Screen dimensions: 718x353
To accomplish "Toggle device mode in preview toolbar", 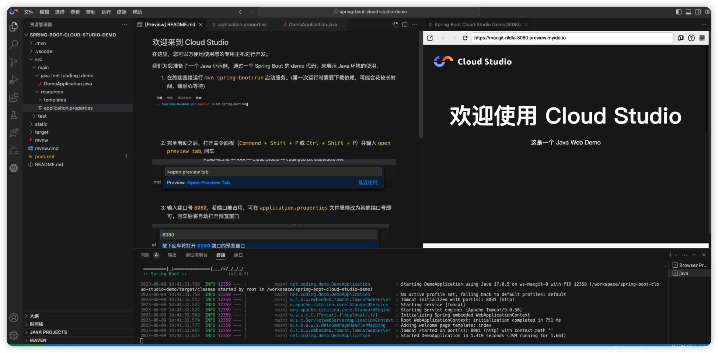I will tap(680, 38).
